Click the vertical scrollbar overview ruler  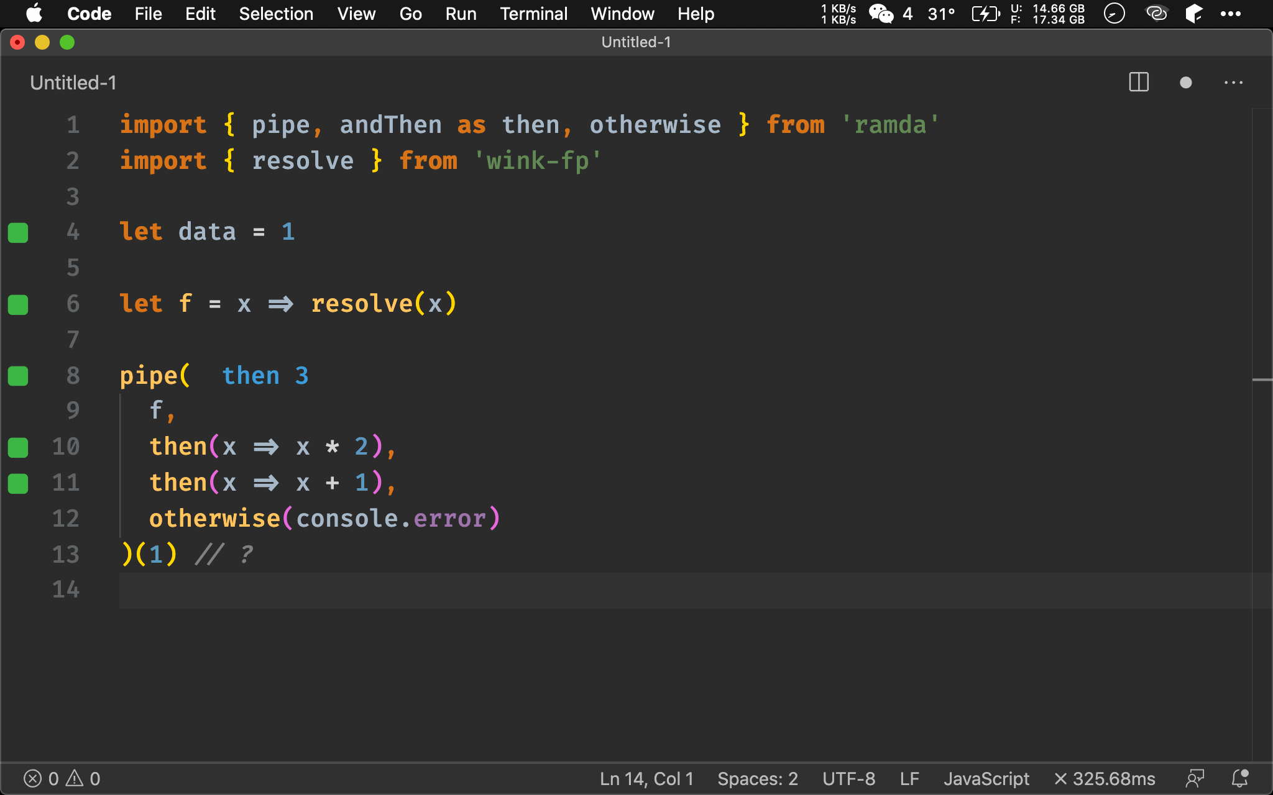coord(1262,435)
